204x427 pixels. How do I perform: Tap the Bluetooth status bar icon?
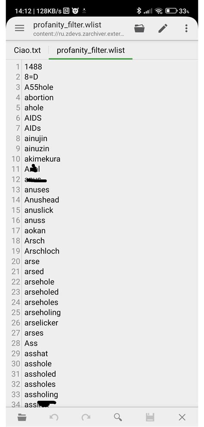pyautogui.click(x=139, y=11)
